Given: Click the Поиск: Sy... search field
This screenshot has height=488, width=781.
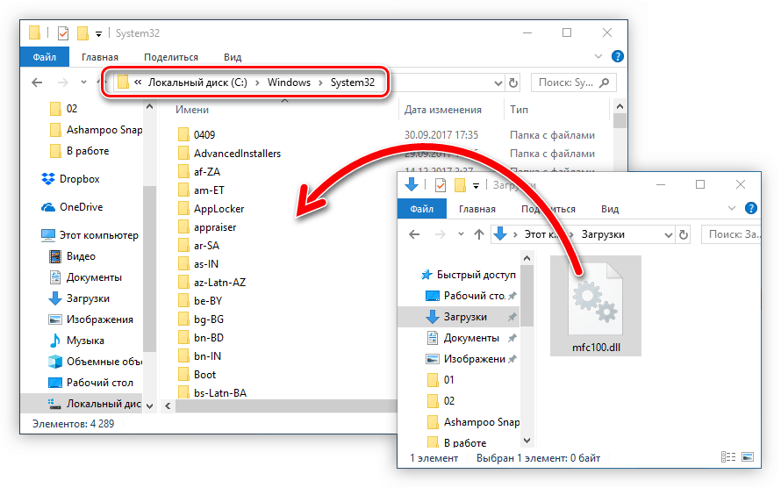Looking at the screenshot, I should point(574,83).
